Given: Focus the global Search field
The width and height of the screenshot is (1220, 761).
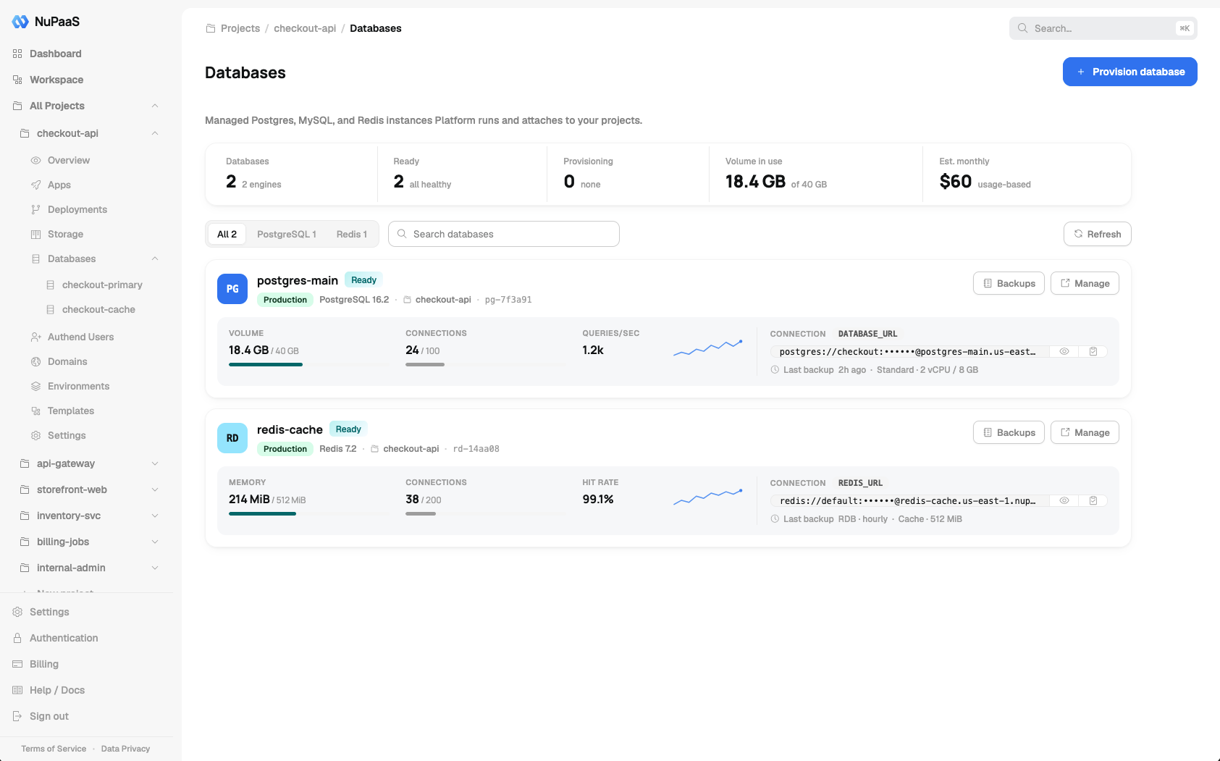Looking at the screenshot, I should (1103, 28).
